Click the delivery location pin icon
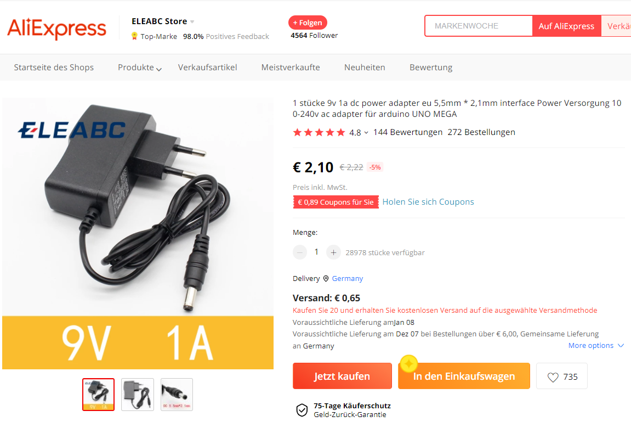This screenshot has height=422, width=631. tap(326, 278)
